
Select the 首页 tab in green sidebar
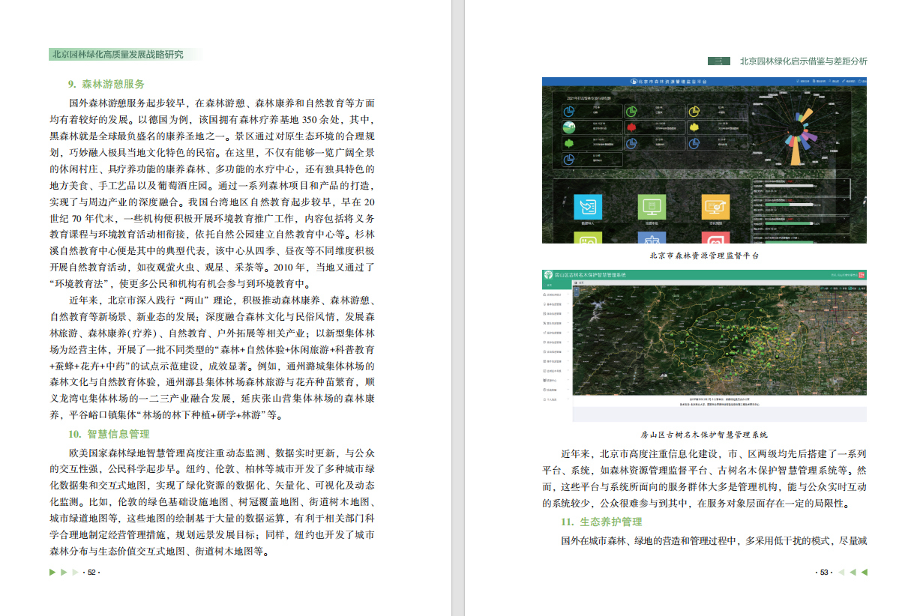tap(549, 285)
